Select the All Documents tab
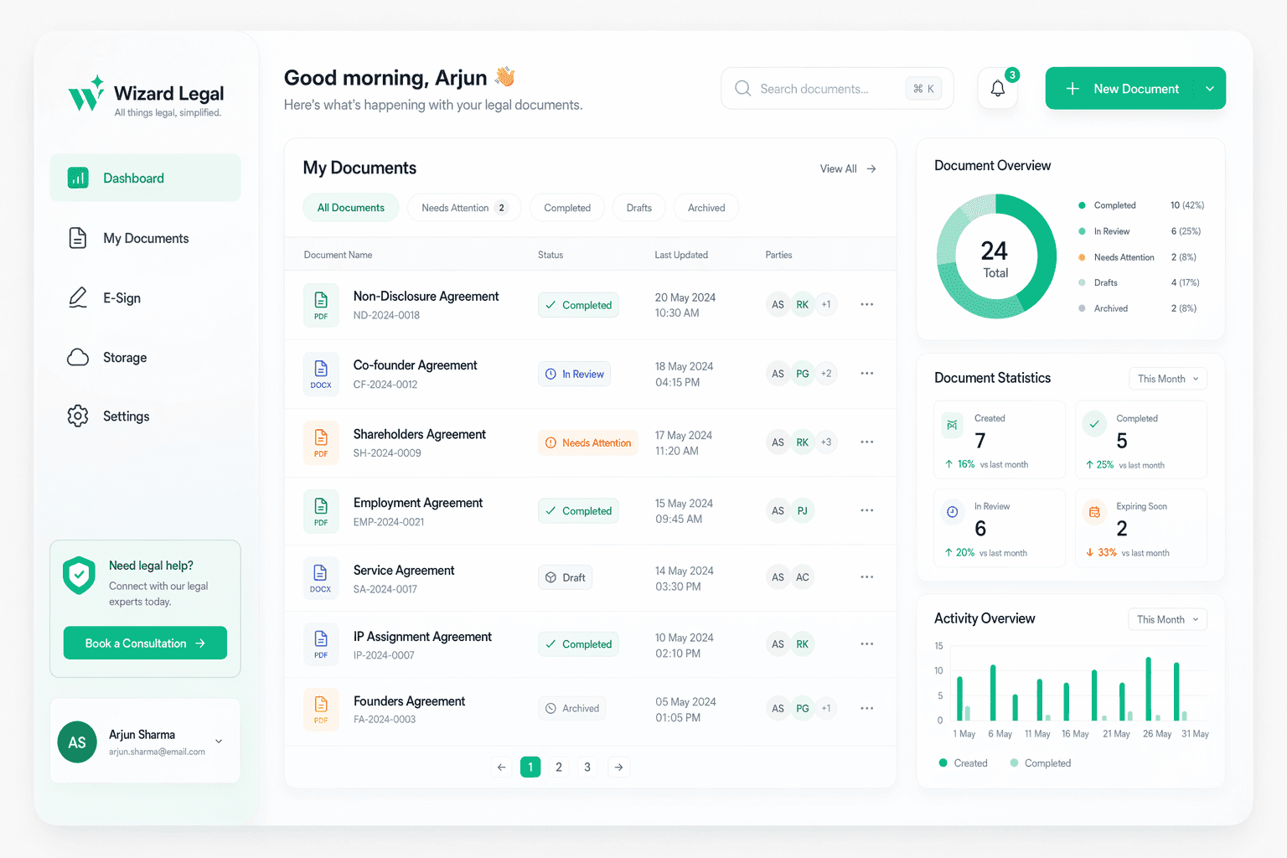Image resolution: width=1287 pixels, height=858 pixels. [350, 208]
